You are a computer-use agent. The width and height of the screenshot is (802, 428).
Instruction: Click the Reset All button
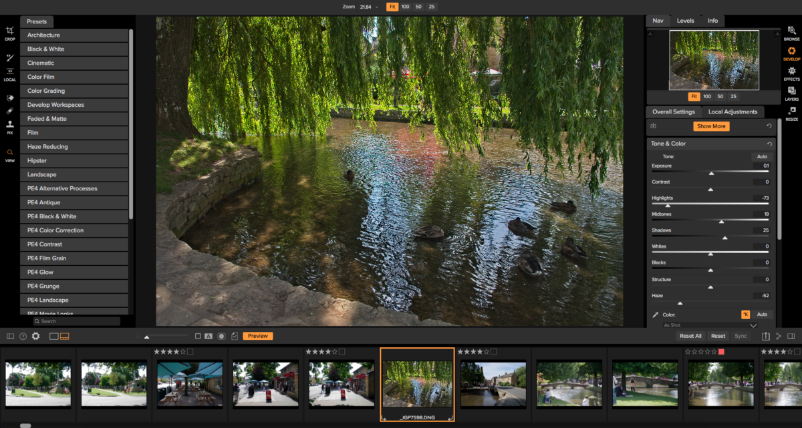tap(690, 336)
